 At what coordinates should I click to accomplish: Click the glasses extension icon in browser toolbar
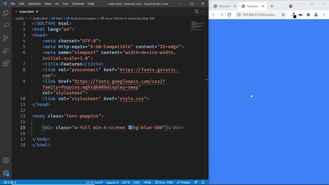click(301, 15)
